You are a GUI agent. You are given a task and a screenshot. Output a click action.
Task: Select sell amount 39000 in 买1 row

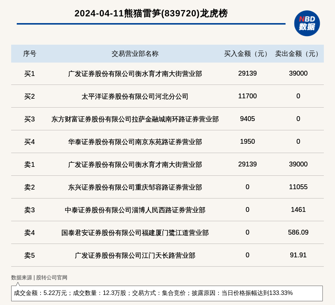tap(298, 73)
